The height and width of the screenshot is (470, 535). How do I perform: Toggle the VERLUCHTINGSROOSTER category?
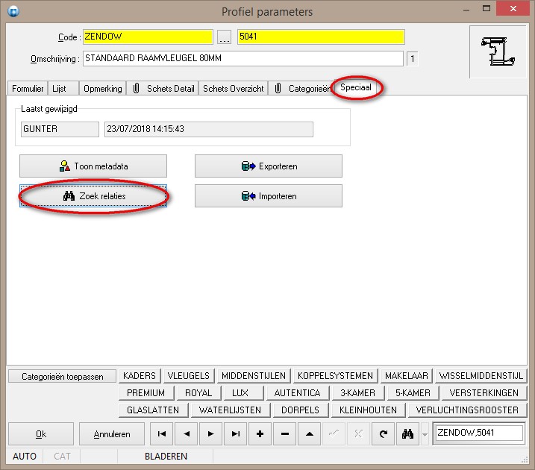[467, 410]
